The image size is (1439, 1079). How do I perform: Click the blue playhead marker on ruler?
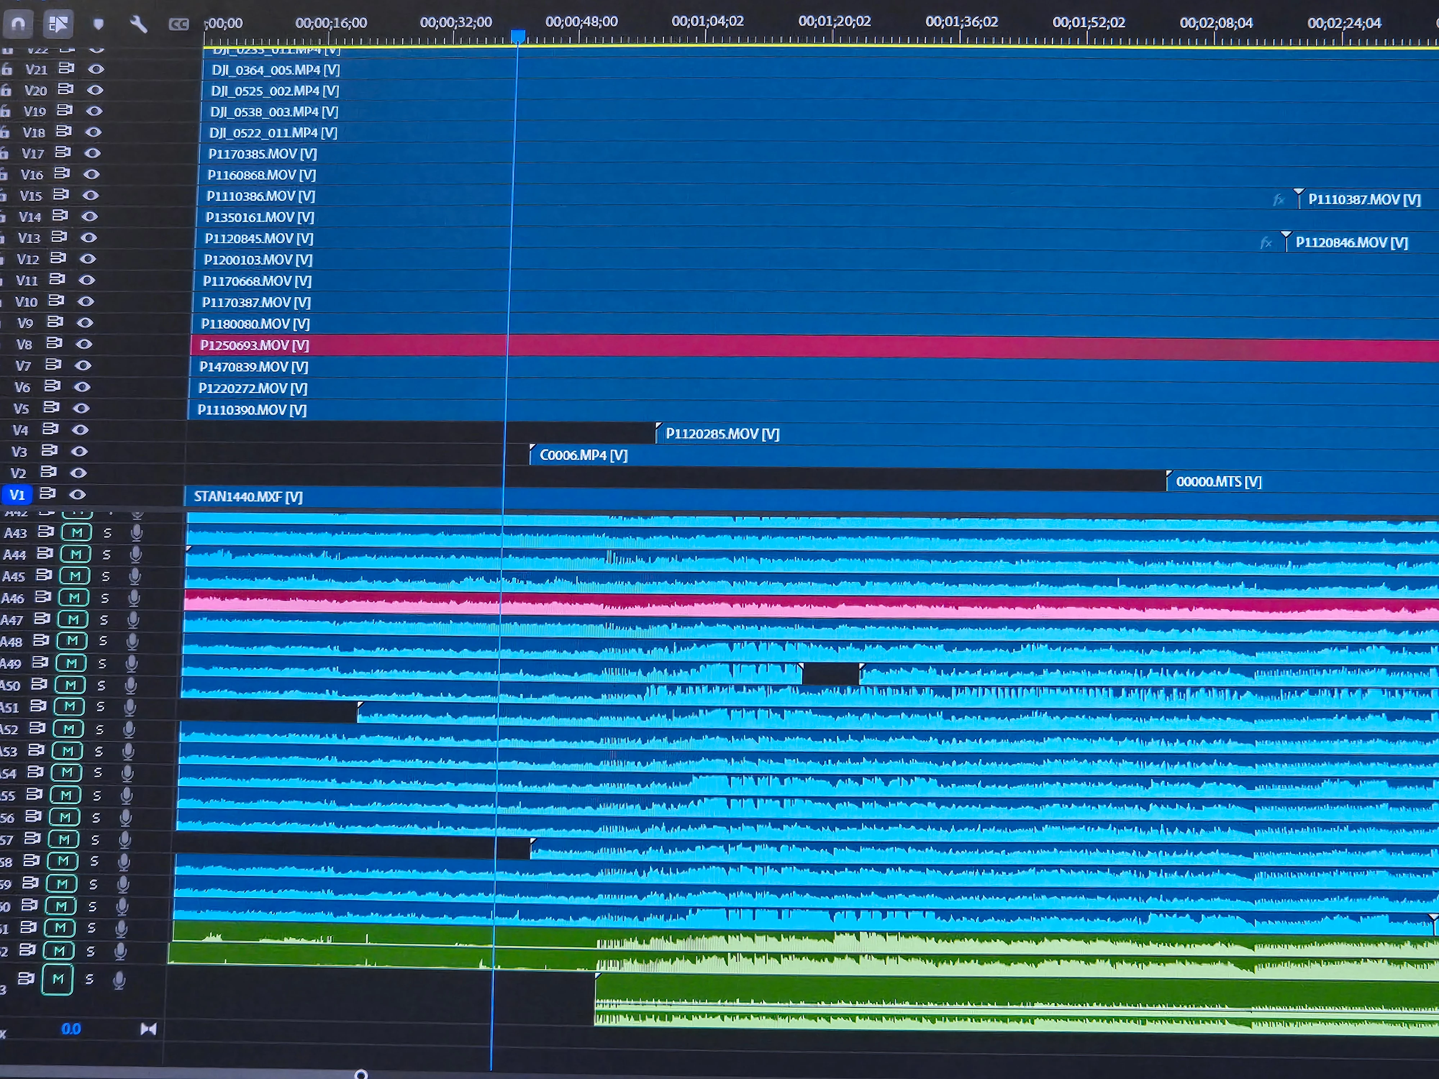(x=518, y=36)
